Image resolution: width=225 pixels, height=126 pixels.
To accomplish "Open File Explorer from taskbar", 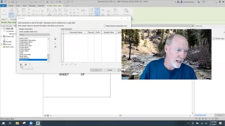I will [x=17, y=123].
